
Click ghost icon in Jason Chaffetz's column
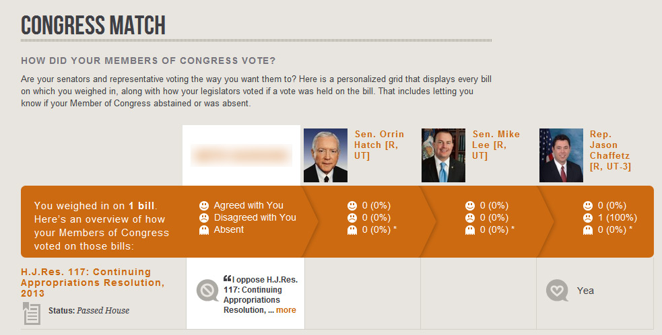[x=588, y=230]
